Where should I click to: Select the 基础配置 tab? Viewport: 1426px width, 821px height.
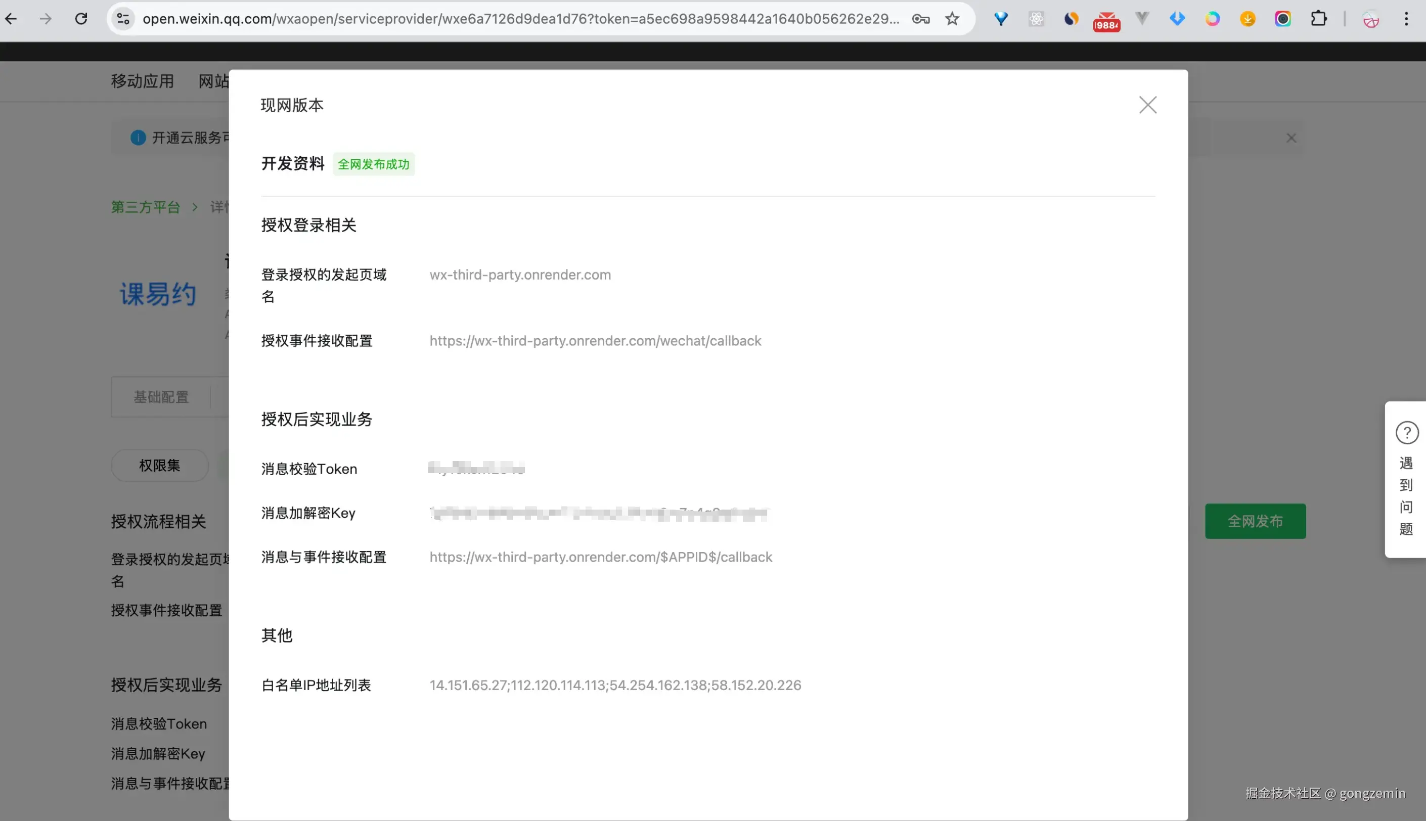pyautogui.click(x=161, y=397)
